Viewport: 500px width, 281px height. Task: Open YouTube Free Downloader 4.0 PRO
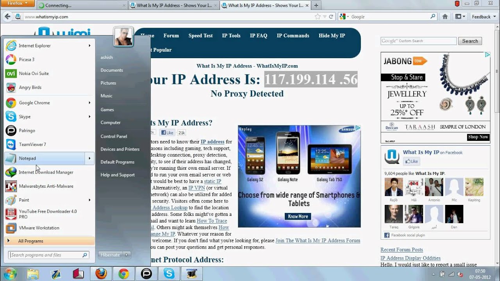pyautogui.click(x=50, y=214)
